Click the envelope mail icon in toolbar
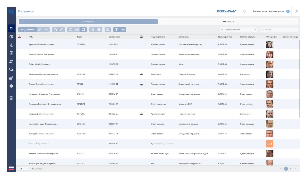The image size is (307, 179). pyautogui.click(x=108, y=29)
